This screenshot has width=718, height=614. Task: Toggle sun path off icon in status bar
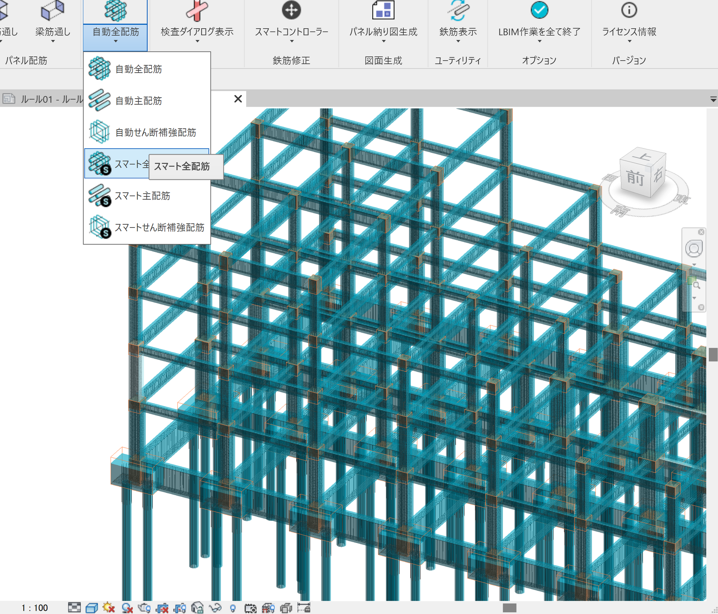point(108,608)
